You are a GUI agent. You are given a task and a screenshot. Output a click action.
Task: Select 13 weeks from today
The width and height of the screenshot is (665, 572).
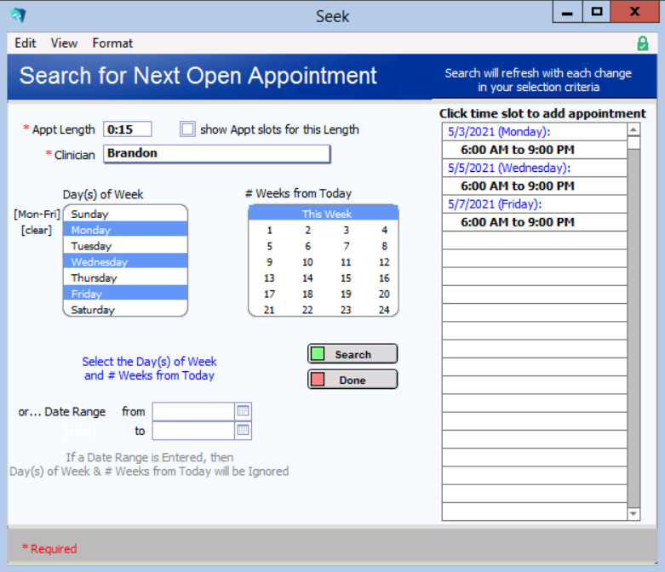(269, 278)
